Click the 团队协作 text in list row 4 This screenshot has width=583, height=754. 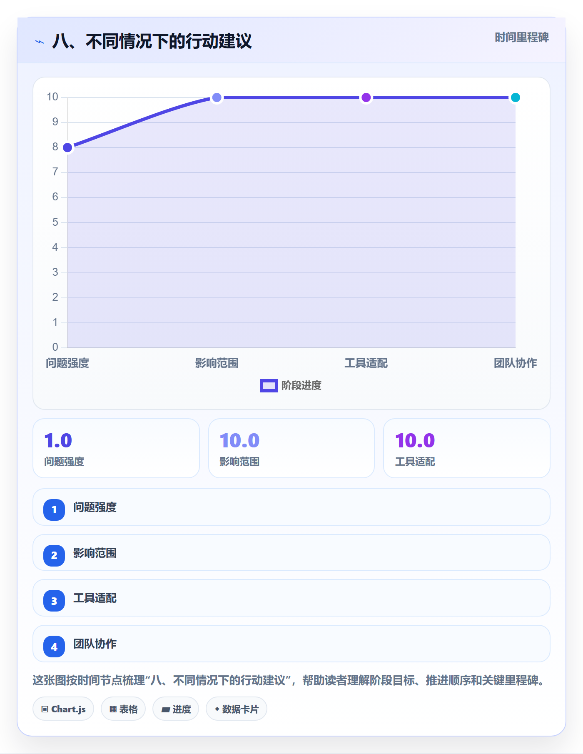[95, 644]
